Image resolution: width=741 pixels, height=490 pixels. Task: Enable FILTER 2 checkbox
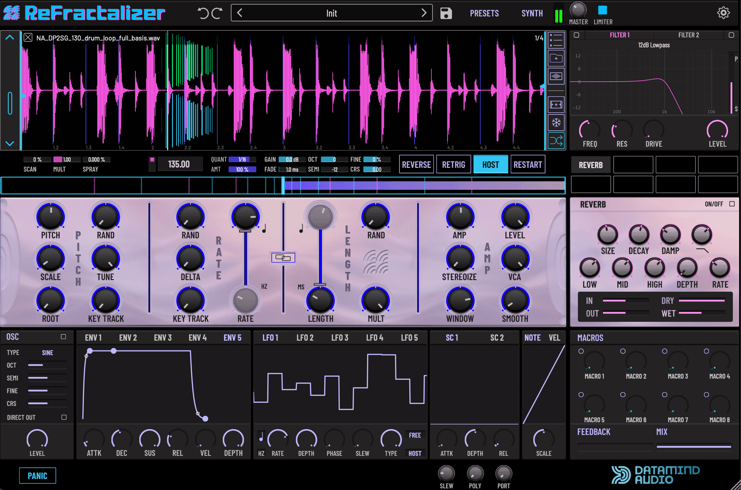731,35
